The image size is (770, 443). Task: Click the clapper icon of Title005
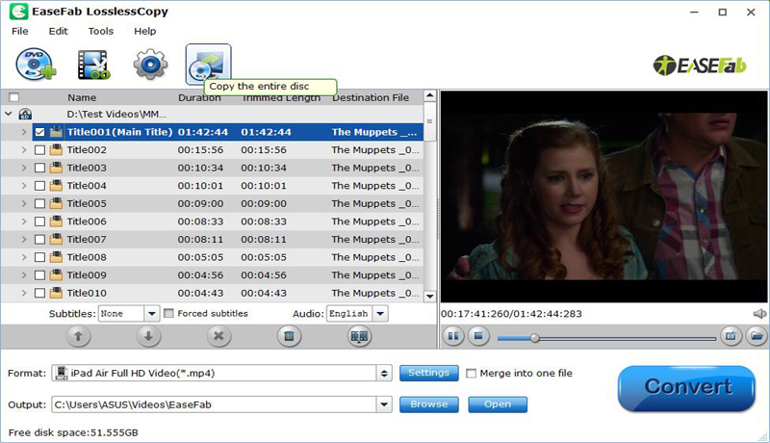click(56, 203)
